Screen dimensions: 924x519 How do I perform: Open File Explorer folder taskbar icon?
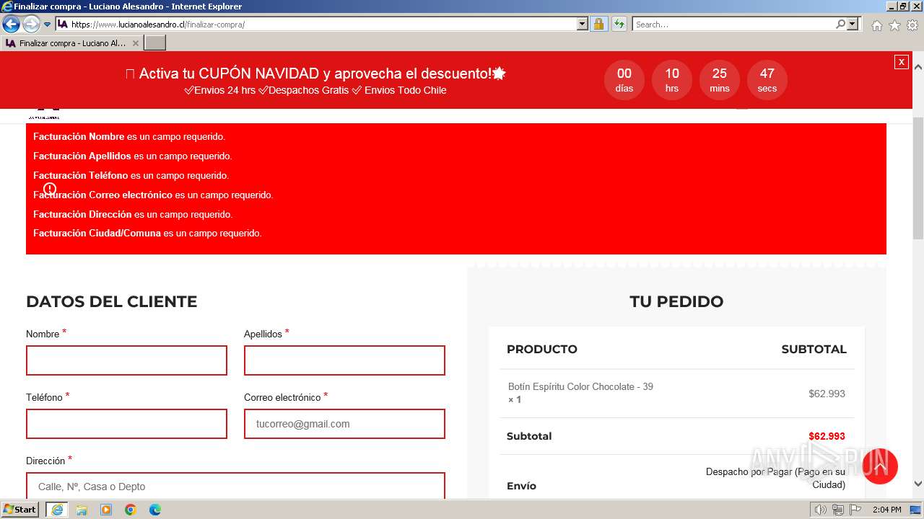[x=82, y=510]
